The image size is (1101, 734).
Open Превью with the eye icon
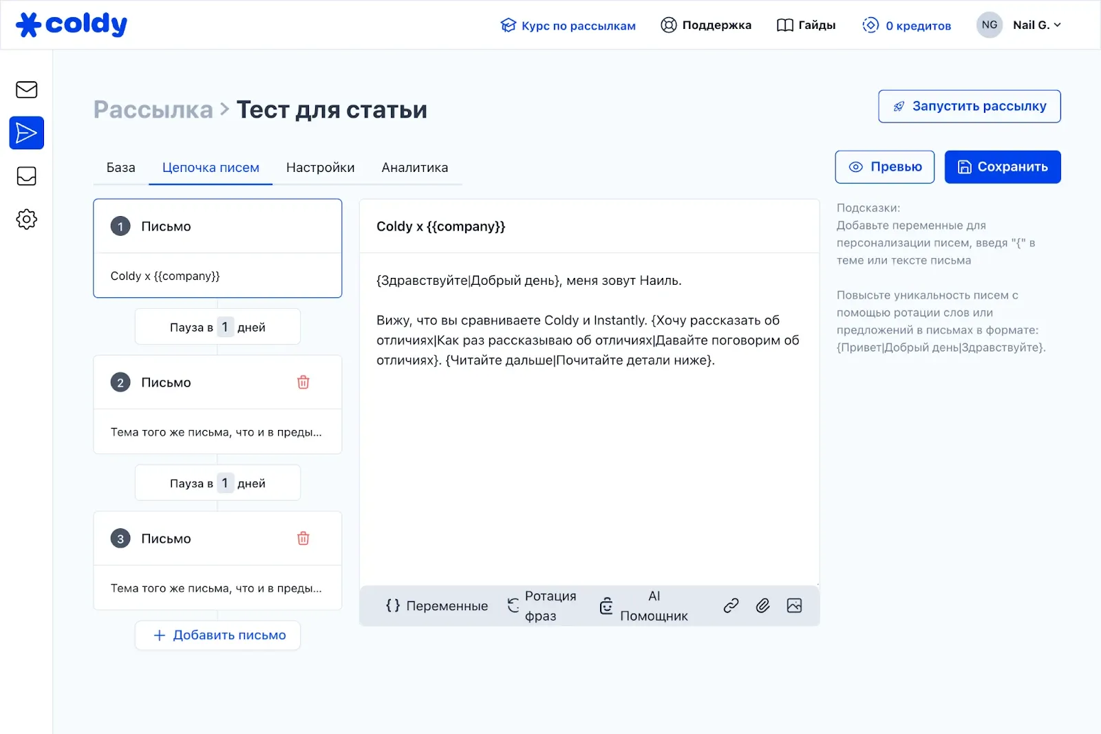pos(884,167)
